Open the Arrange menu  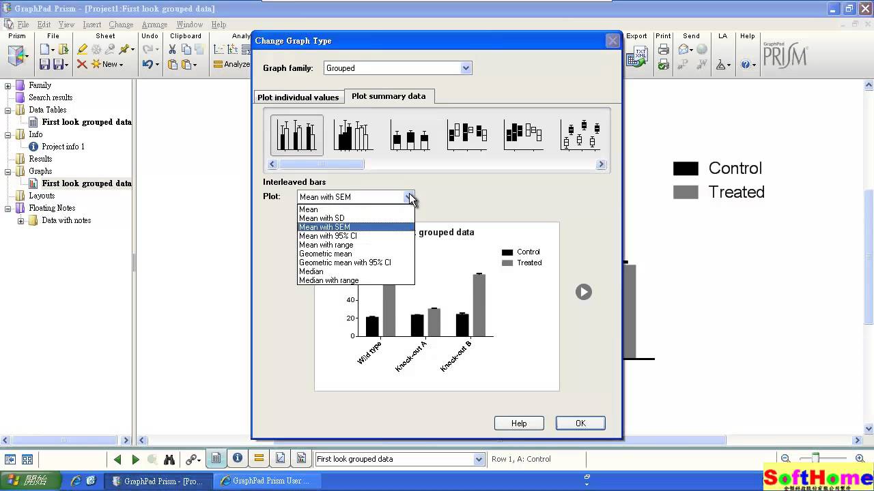click(154, 25)
